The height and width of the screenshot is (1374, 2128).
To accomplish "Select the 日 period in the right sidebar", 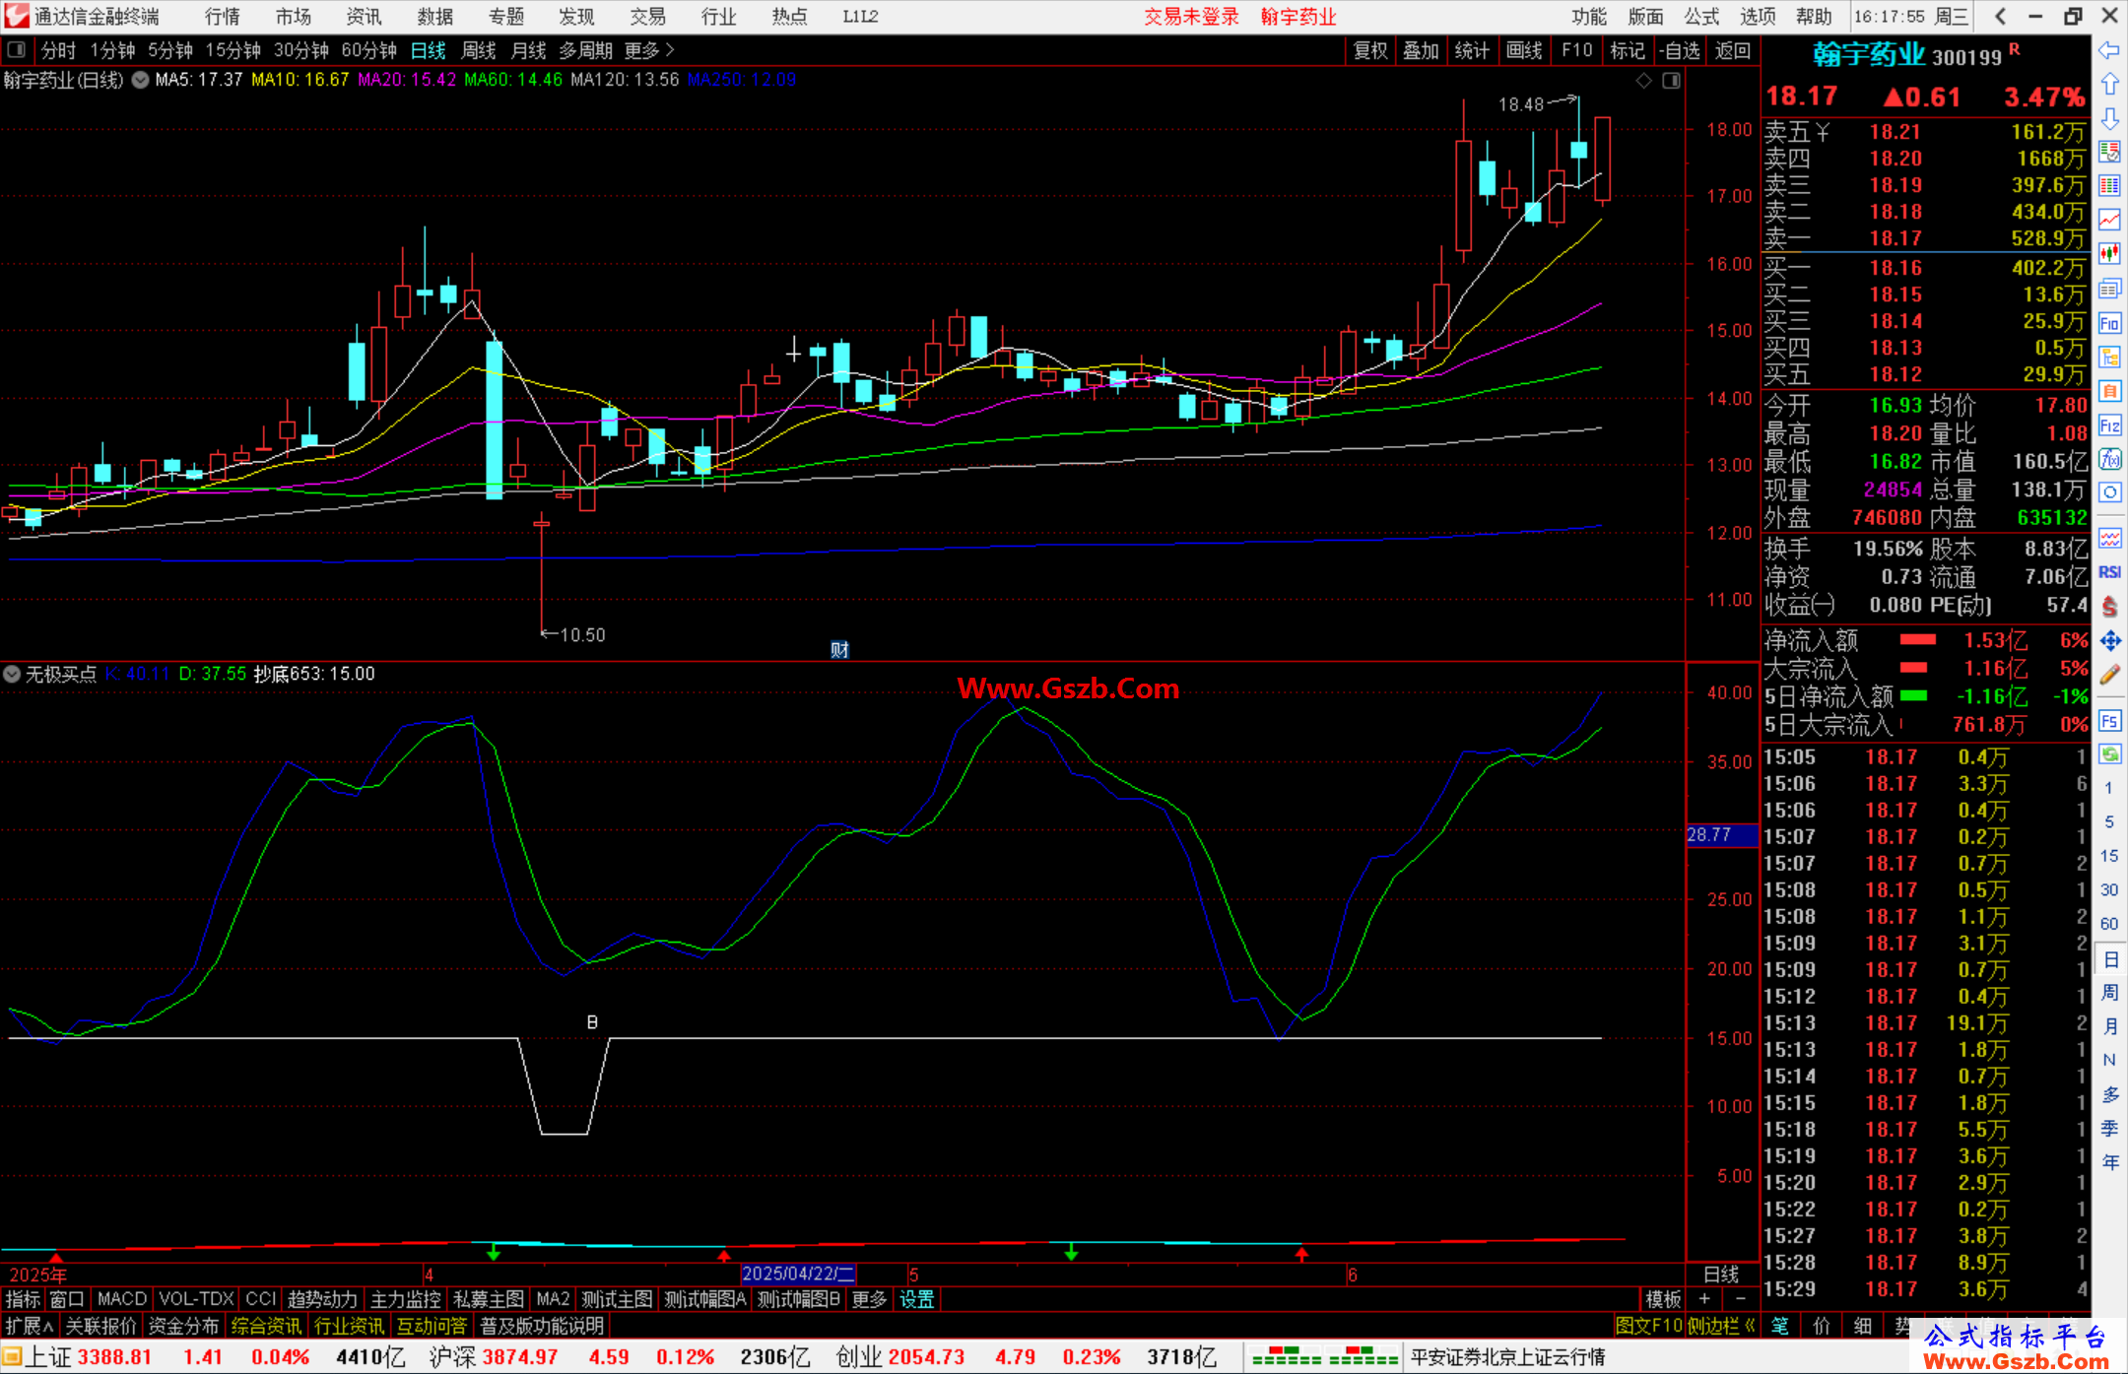I will click(2109, 959).
